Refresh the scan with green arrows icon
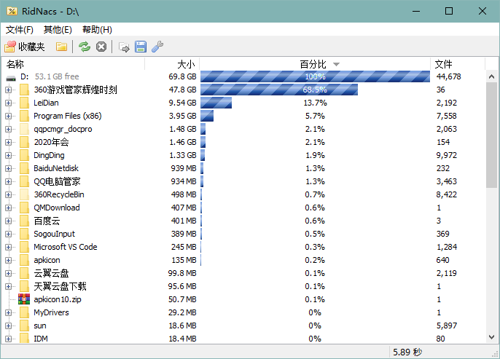The width and height of the screenshot is (500, 359). click(x=85, y=47)
